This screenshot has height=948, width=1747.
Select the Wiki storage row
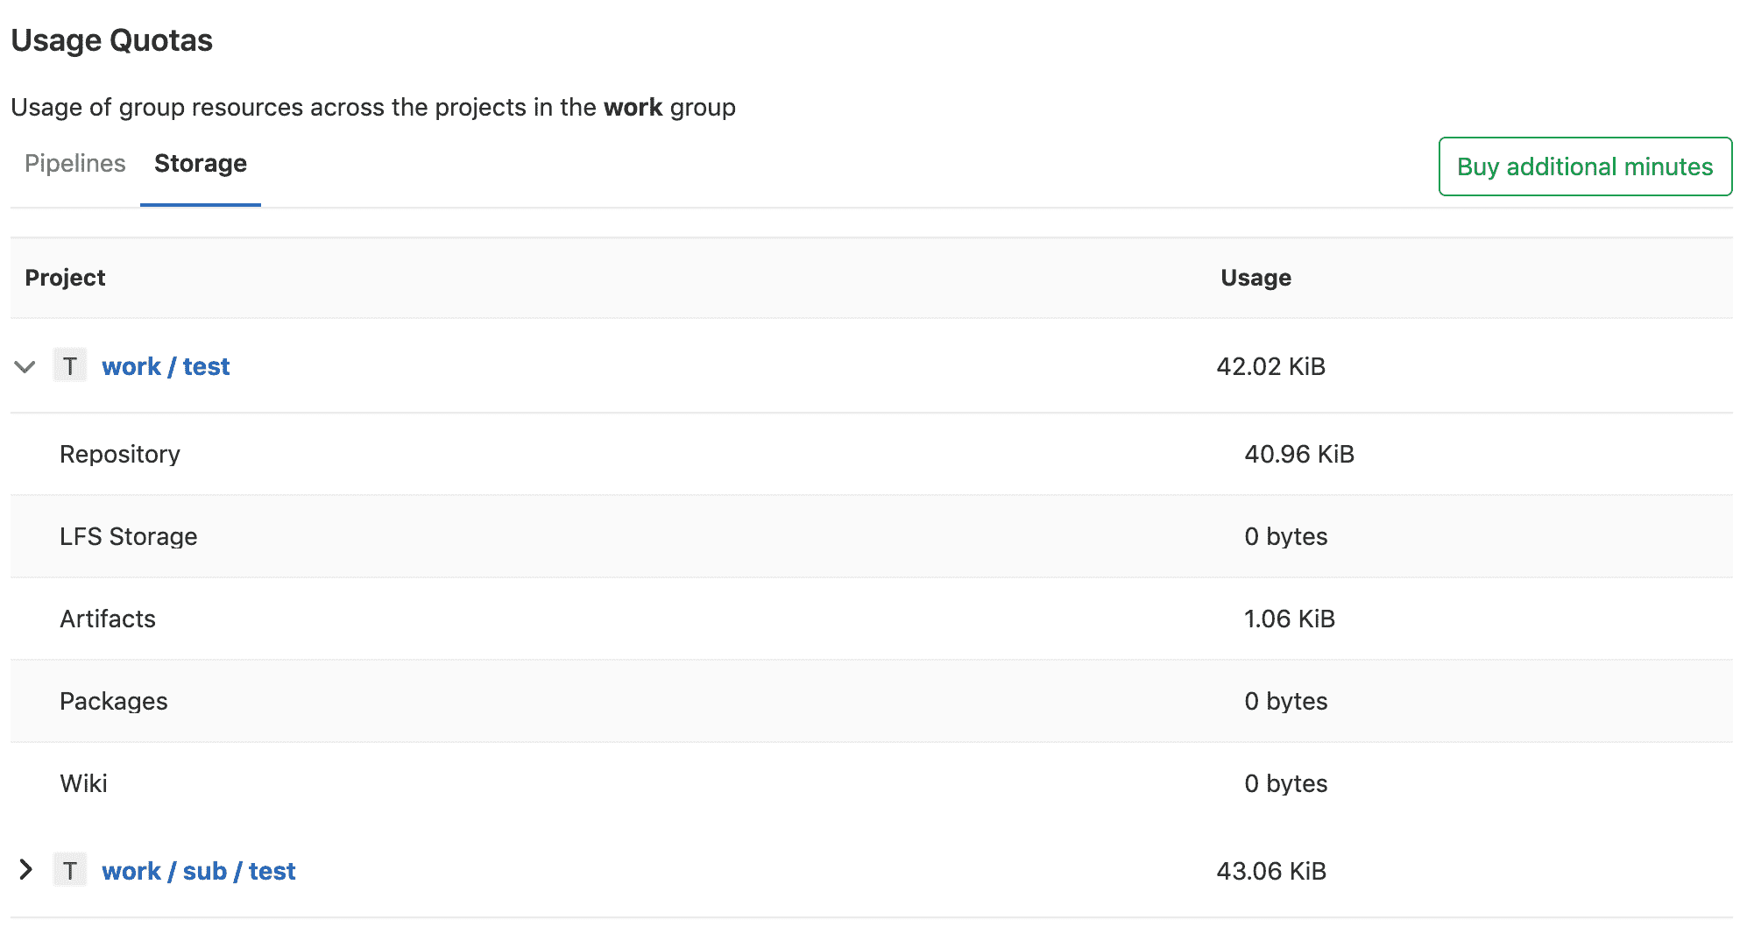(83, 783)
